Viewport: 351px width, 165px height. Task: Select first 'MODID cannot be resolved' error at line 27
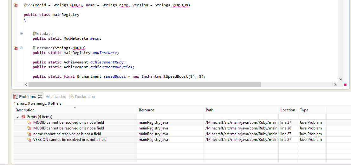click(68, 122)
